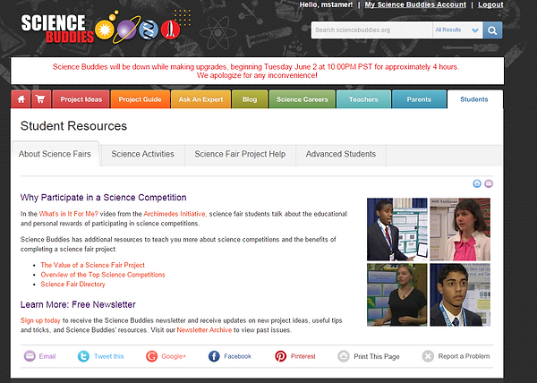The height and width of the screenshot is (383, 537).
Task: Click the Why Participate in a Science Competition heading
Action: tap(104, 198)
